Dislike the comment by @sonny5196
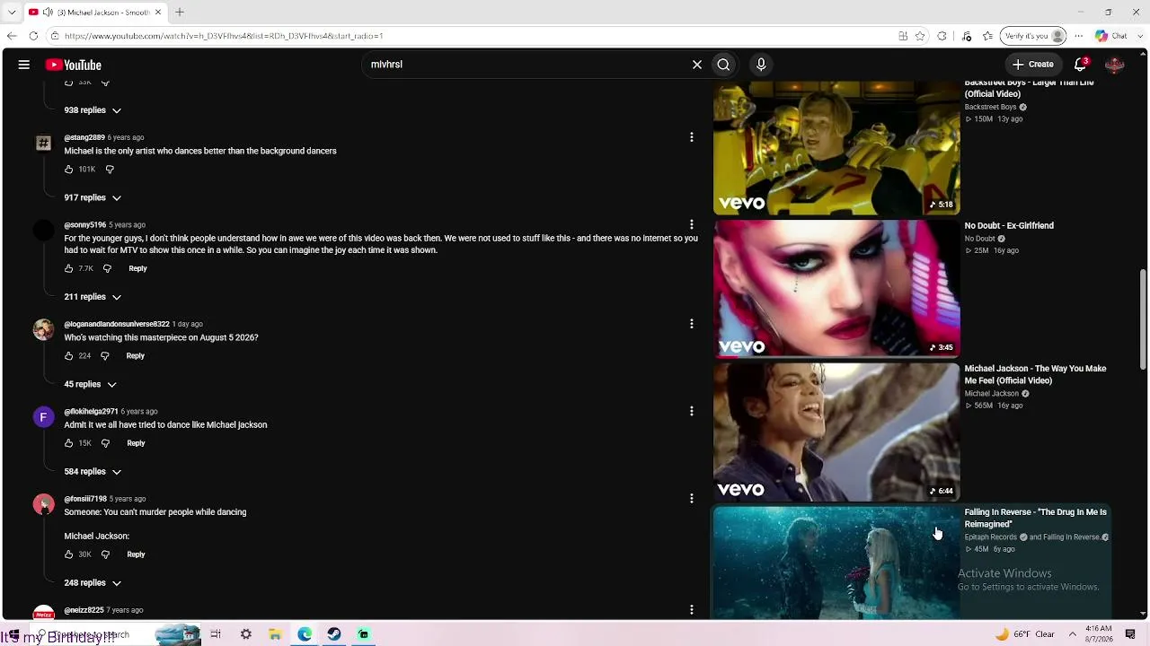The height and width of the screenshot is (646, 1150). pyautogui.click(x=107, y=268)
